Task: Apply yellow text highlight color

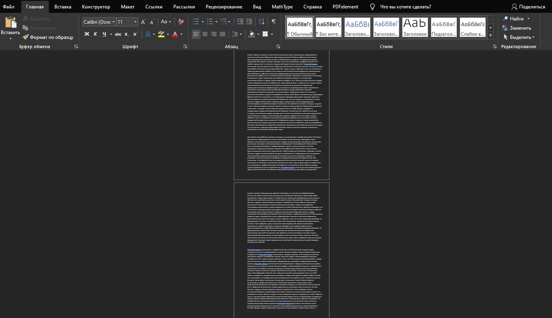Action: click(161, 34)
